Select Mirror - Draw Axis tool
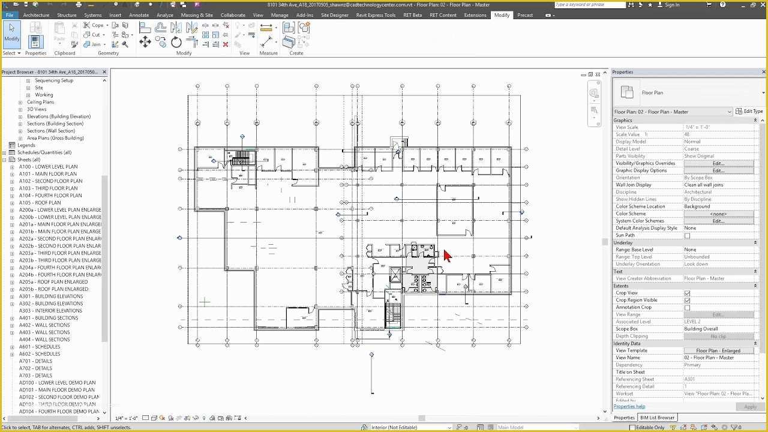The height and width of the screenshot is (432, 768). 192,28
